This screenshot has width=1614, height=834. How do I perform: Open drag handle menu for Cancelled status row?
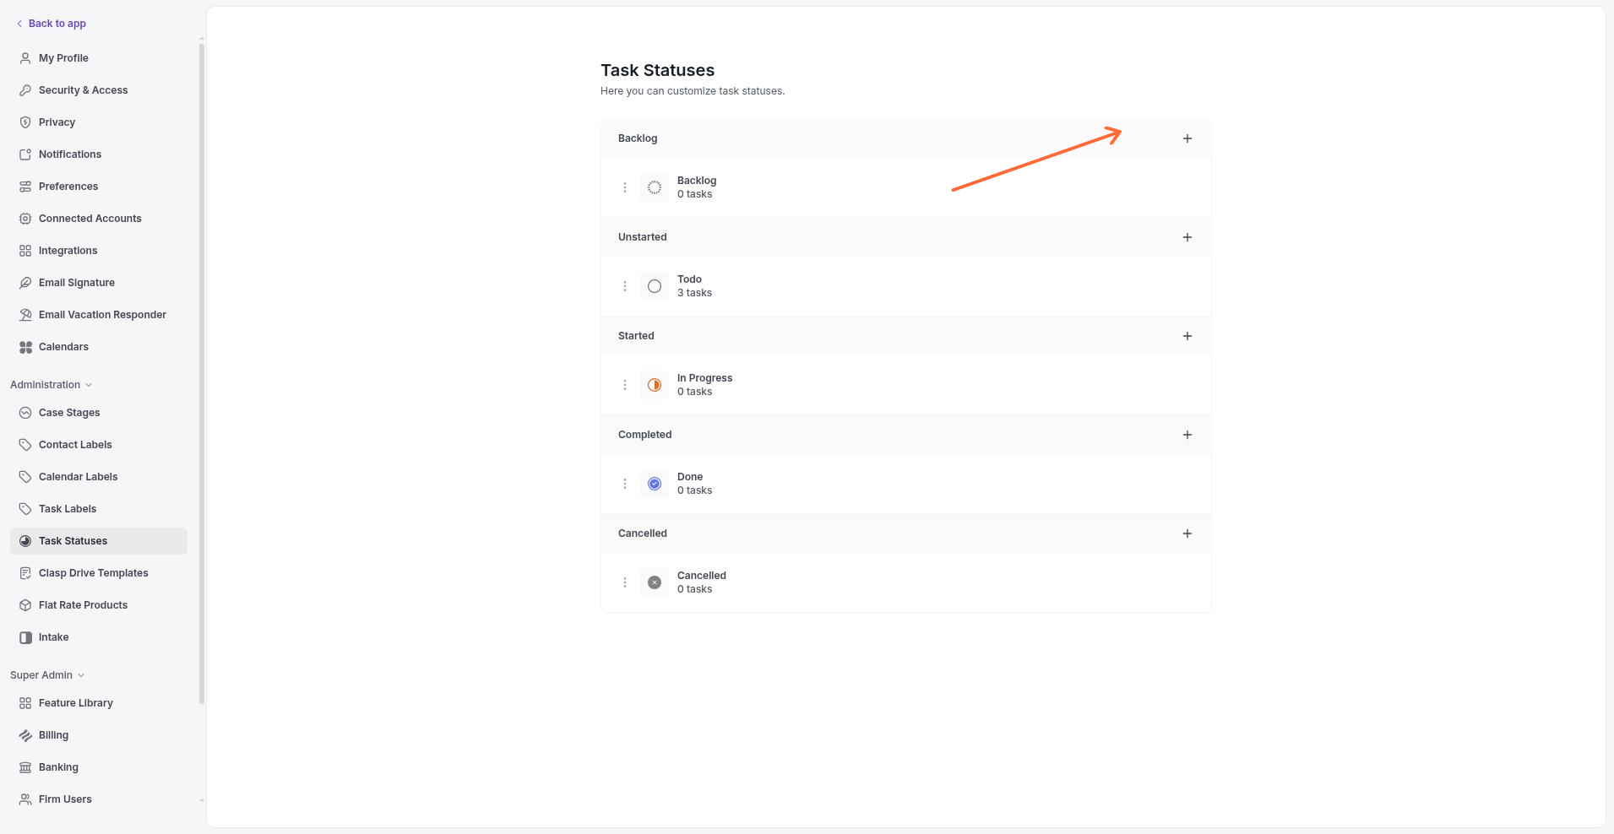point(625,582)
